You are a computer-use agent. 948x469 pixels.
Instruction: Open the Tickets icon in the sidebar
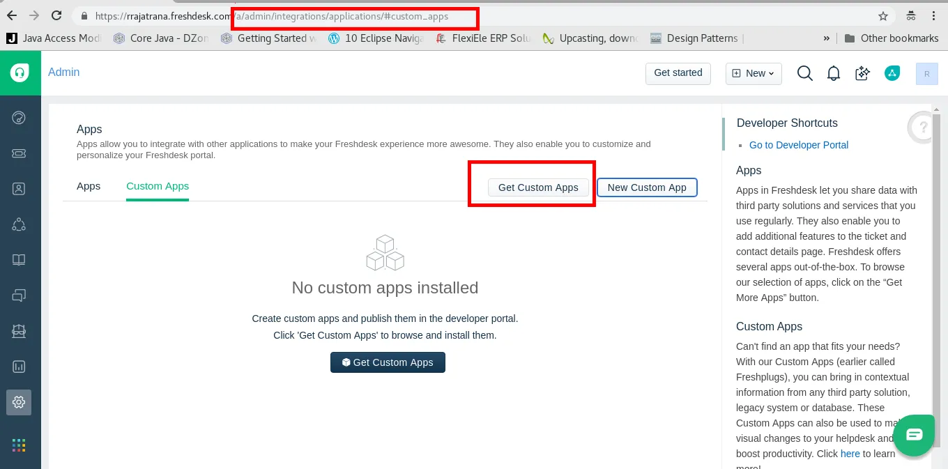click(x=19, y=153)
